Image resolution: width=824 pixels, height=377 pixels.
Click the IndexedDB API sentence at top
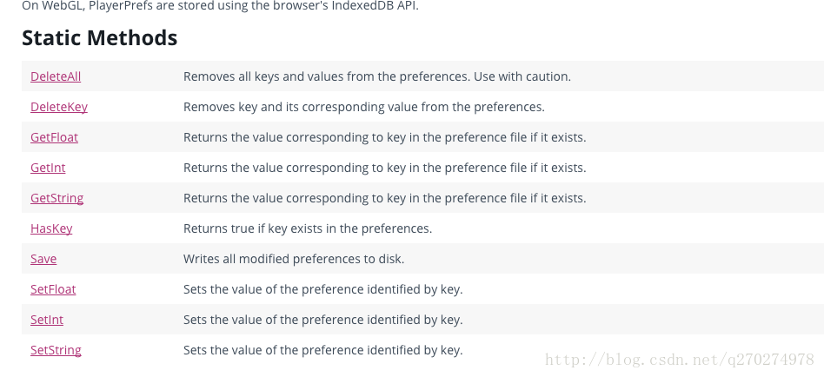[x=220, y=6]
